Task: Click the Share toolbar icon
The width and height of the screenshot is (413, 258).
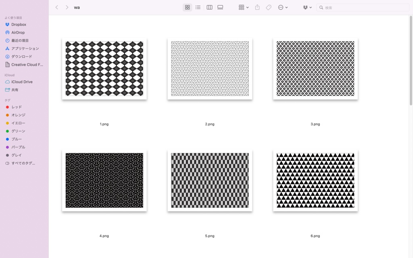Action: tap(257, 7)
